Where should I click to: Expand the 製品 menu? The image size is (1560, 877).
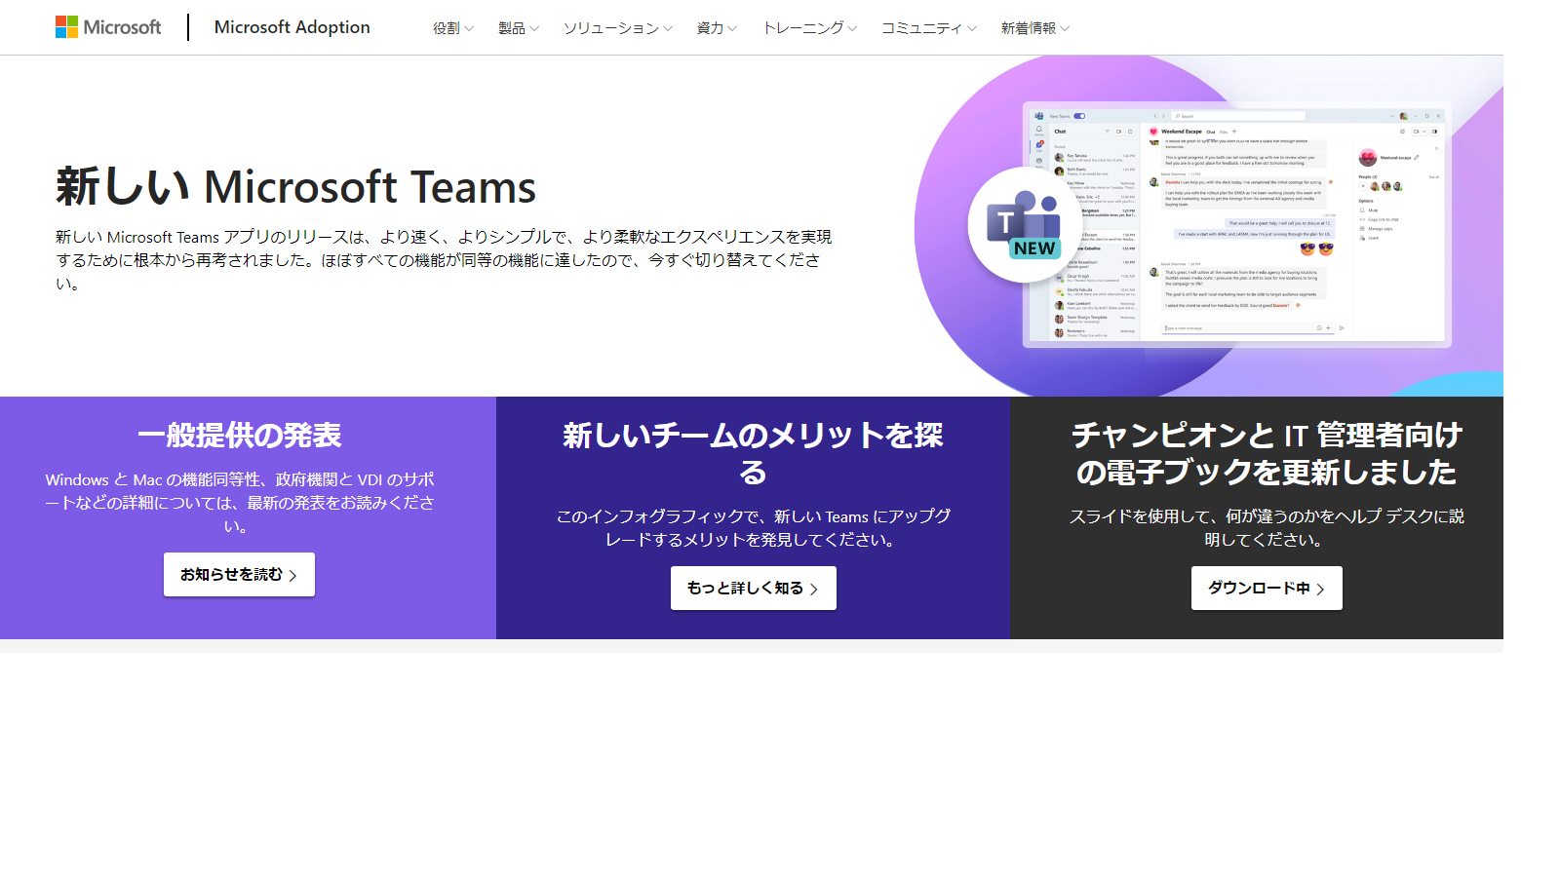[518, 28]
